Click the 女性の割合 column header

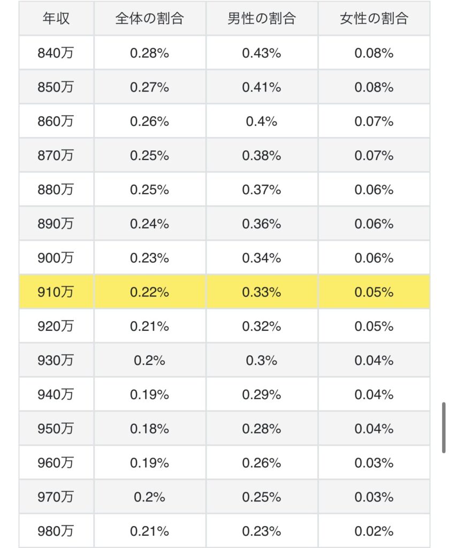coord(374,18)
